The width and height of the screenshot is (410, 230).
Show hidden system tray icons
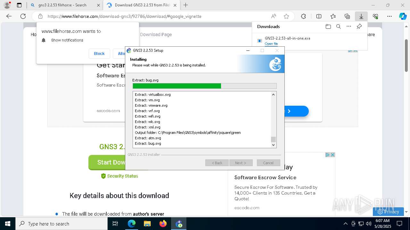[345, 224]
